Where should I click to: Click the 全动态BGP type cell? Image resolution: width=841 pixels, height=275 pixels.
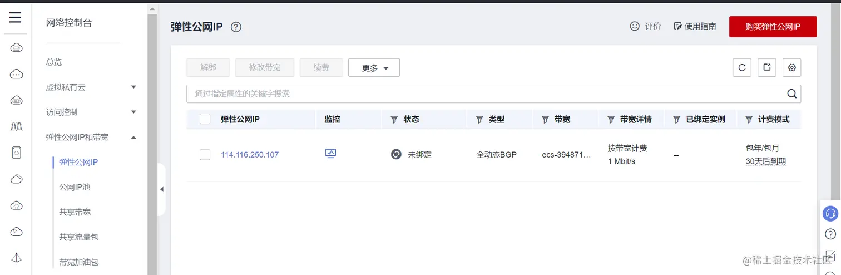click(x=497, y=155)
